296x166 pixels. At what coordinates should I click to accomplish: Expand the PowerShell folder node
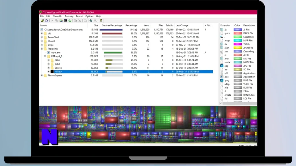click(42, 37)
